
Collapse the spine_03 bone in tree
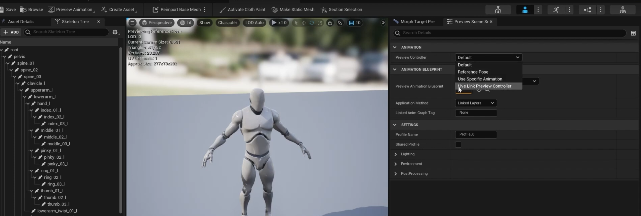(15, 77)
